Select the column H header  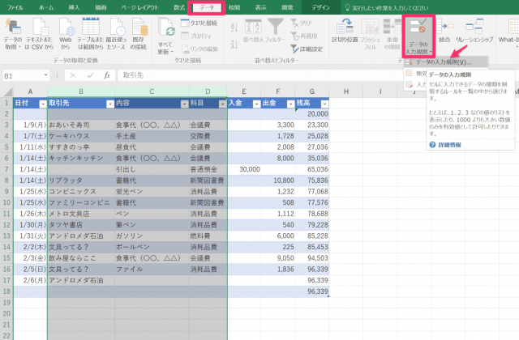346,91
